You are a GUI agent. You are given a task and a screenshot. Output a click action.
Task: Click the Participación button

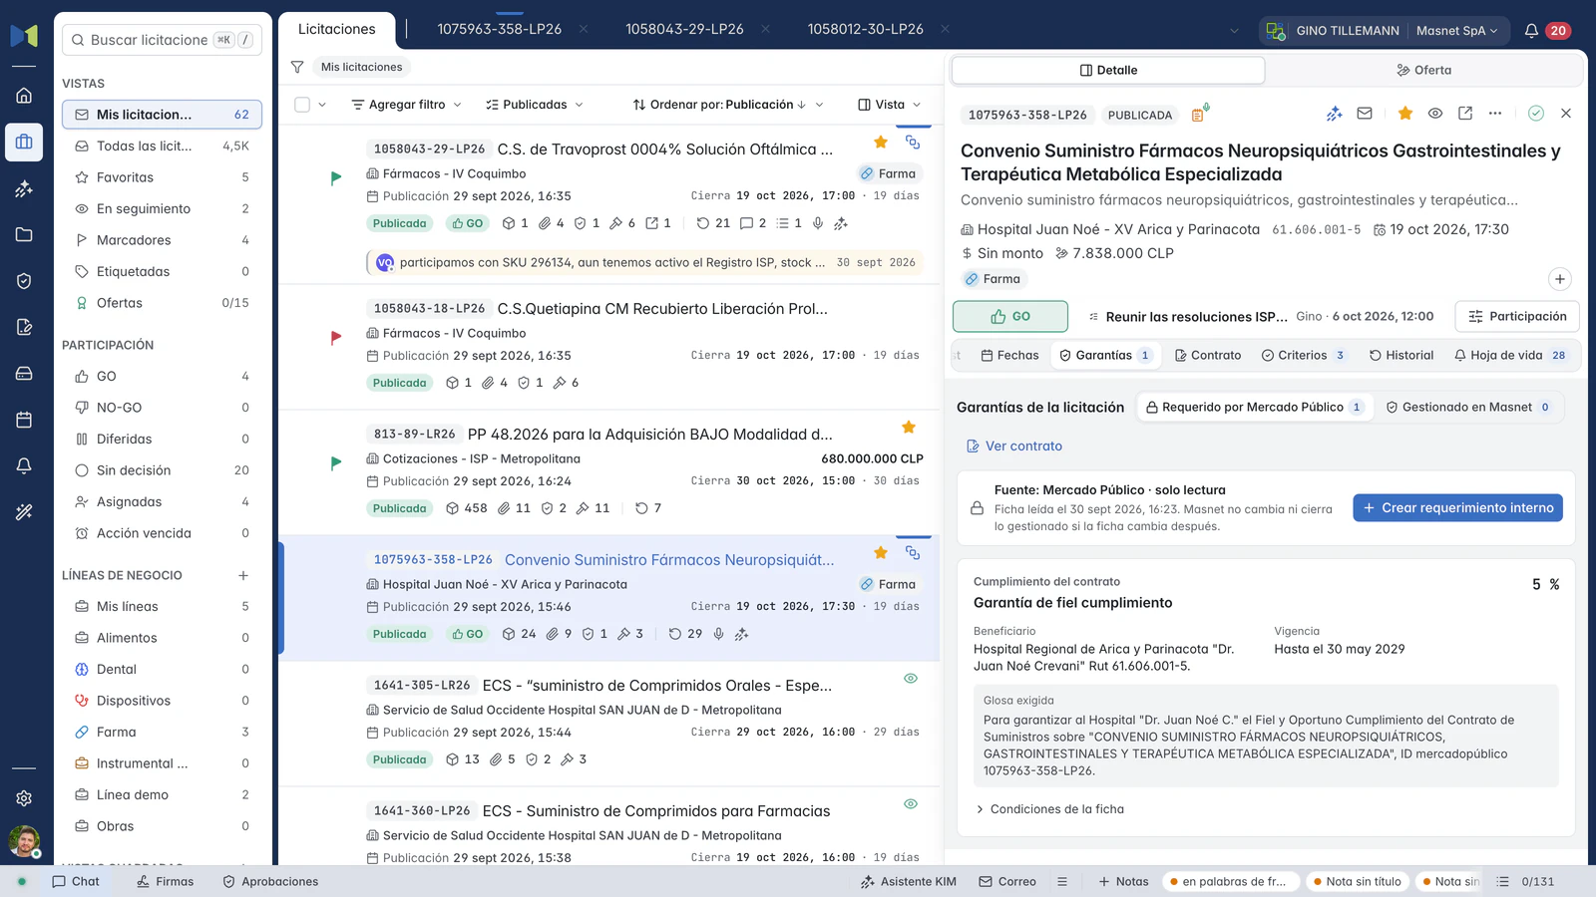coord(1517,316)
